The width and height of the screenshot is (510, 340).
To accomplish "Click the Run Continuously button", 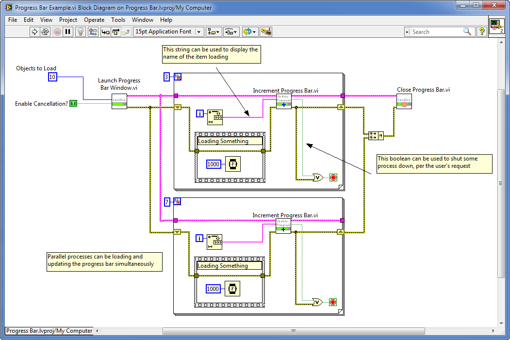I will coord(45,32).
